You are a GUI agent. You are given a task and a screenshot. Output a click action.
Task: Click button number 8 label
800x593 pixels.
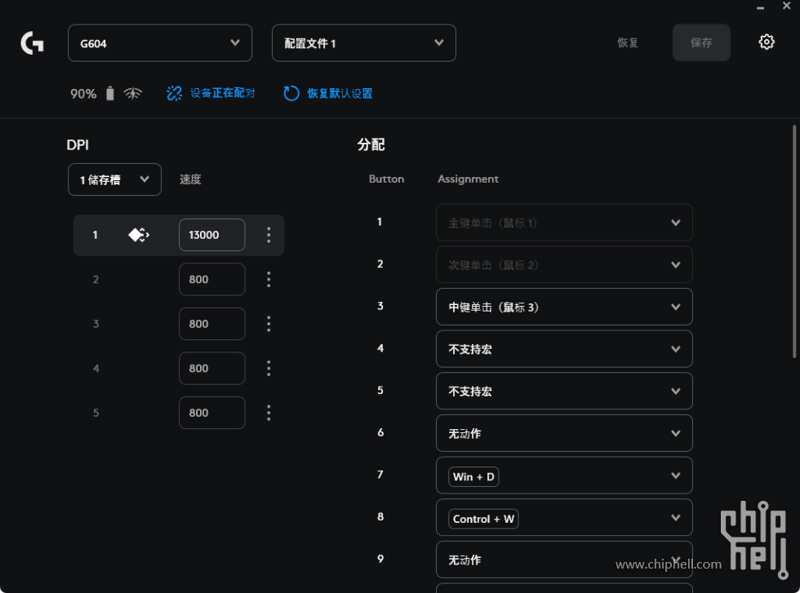380,516
